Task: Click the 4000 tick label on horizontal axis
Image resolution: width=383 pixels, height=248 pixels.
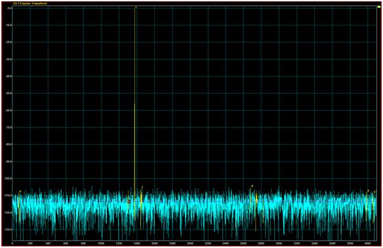Action: (368, 243)
